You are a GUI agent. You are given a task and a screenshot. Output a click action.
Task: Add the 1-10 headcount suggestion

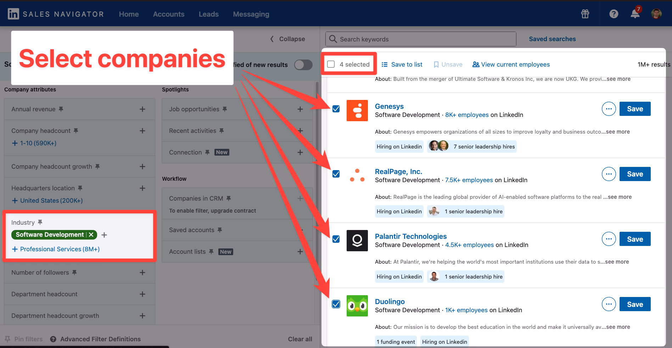tap(34, 143)
